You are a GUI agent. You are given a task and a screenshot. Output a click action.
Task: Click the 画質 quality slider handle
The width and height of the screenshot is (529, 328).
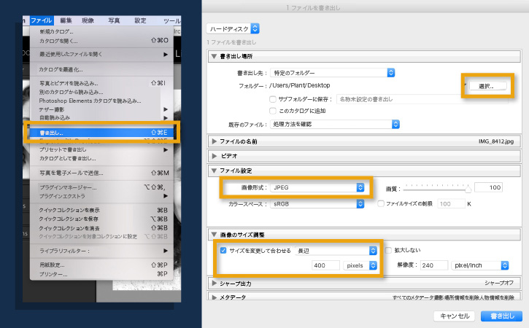coord(468,189)
